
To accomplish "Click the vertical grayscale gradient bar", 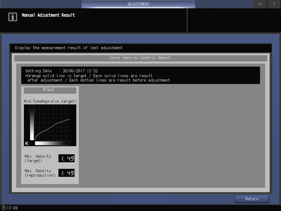I will pyautogui.click(x=32, y=123).
